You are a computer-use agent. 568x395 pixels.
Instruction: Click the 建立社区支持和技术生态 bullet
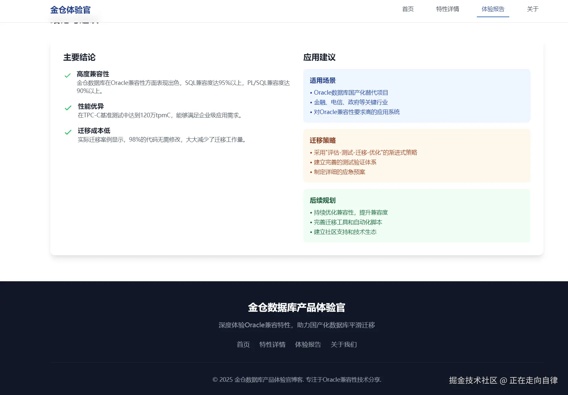[343, 232]
